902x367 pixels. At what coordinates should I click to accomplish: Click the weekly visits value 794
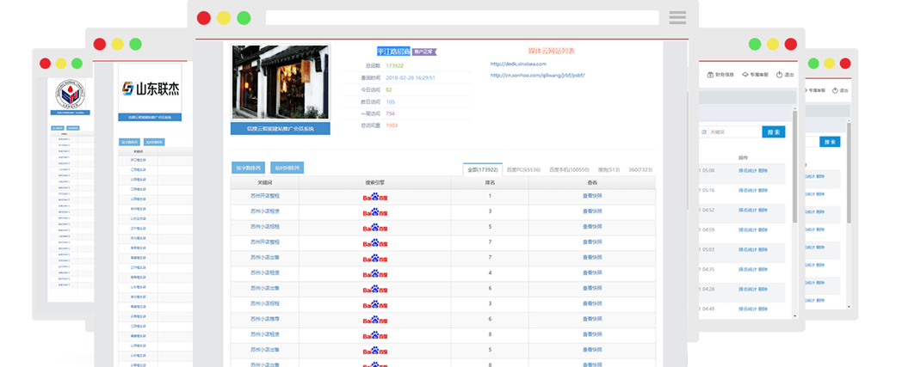(x=391, y=113)
